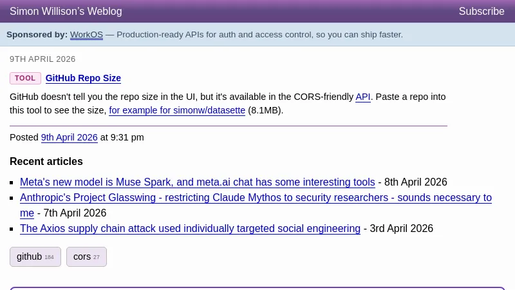The image size is (515, 290).
Task: Open the GitHub Repo Size title link
Action: pyautogui.click(x=83, y=78)
